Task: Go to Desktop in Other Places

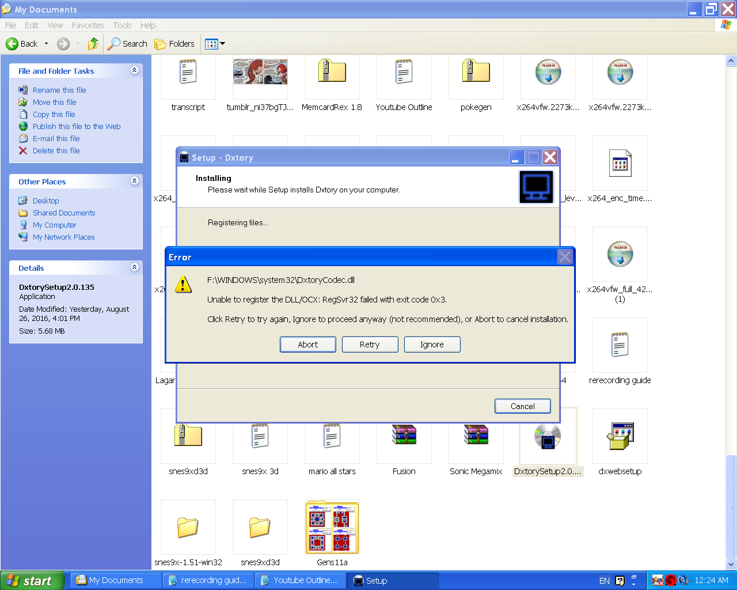Action: tap(46, 201)
